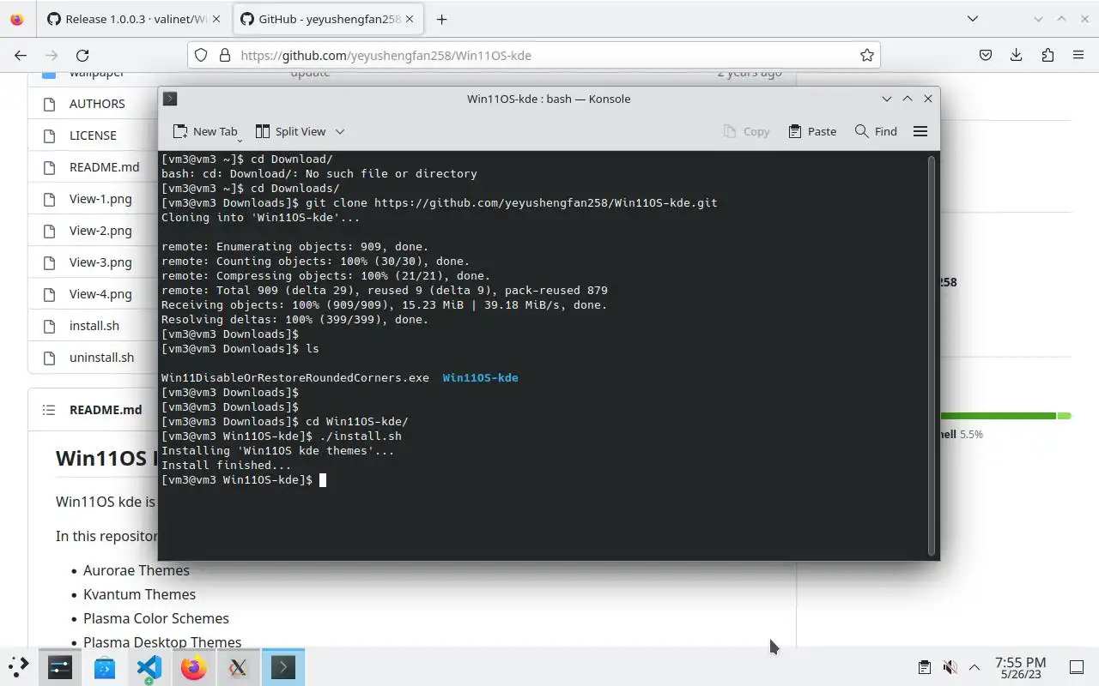Image resolution: width=1099 pixels, height=686 pixels.
Task: Open System Settings from the taskbar
Action: [60, 666]
